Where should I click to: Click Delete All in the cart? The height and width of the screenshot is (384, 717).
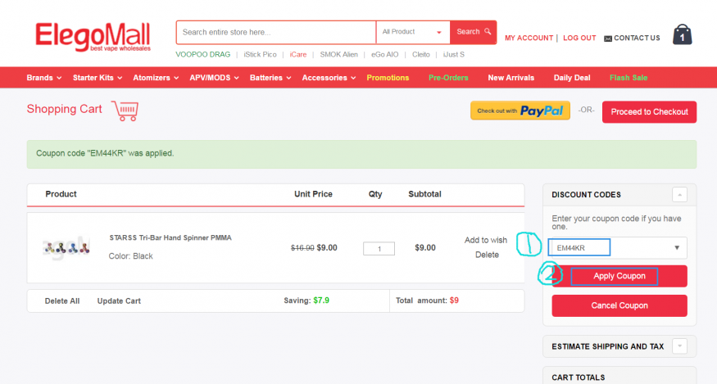(x=62, y=300)
